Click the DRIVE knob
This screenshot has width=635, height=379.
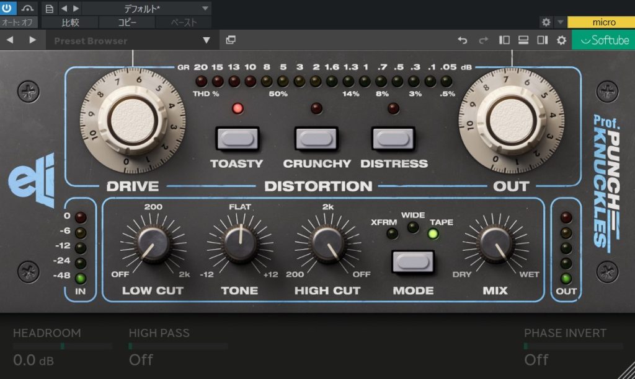pos(133,119)
